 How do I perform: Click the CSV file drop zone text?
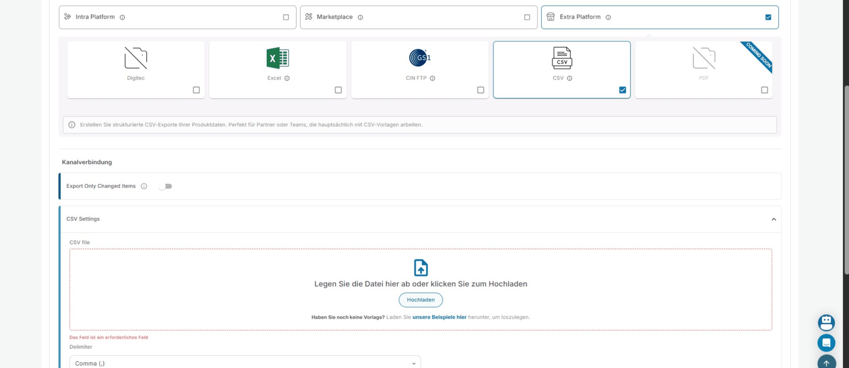420,284
